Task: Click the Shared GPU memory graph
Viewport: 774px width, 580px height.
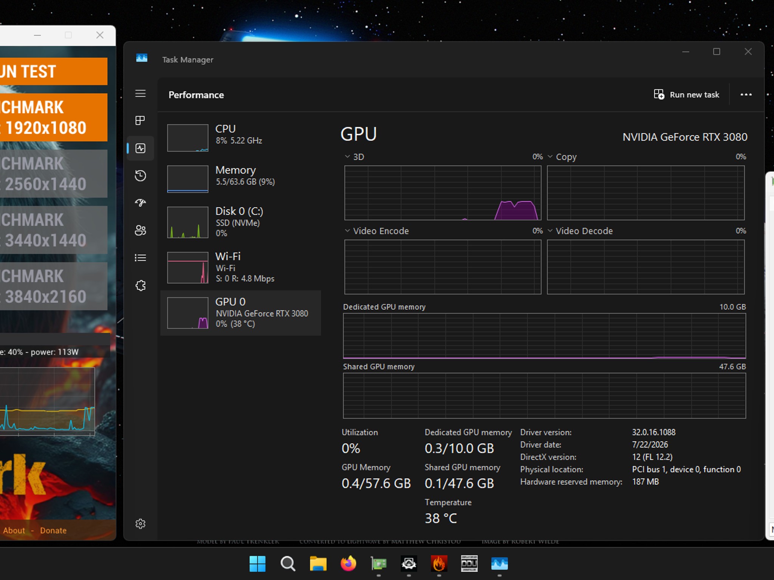Action: [544, 395]
